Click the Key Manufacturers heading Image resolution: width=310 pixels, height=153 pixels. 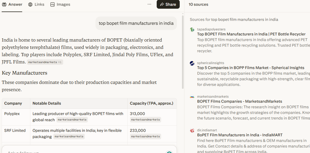click(24, 73)
